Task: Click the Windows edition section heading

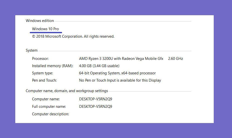Action: (40, 21)
